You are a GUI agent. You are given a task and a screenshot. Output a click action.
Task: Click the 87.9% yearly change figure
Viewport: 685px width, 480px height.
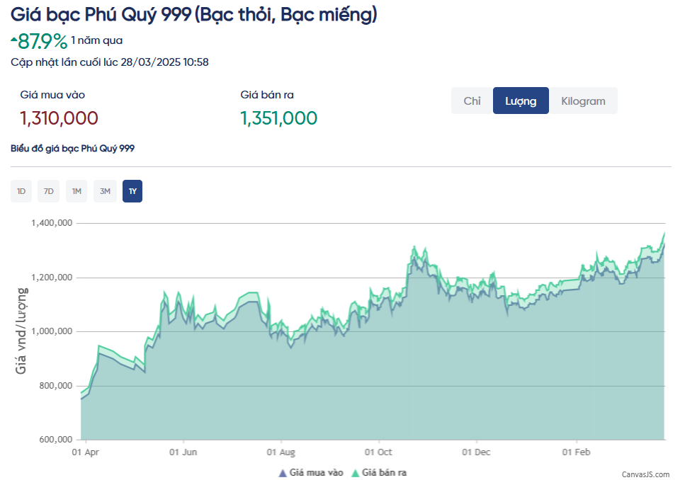[x=43, y=41]
